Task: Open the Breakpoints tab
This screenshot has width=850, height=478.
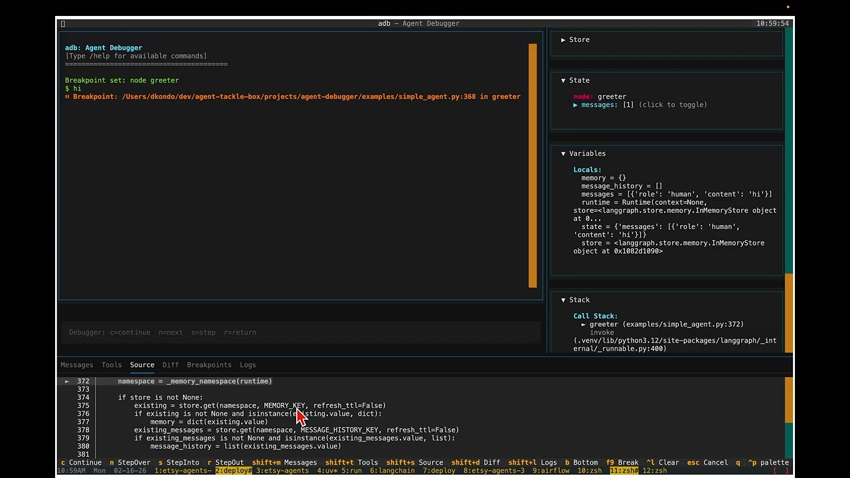Action: (x=209, y=365)
